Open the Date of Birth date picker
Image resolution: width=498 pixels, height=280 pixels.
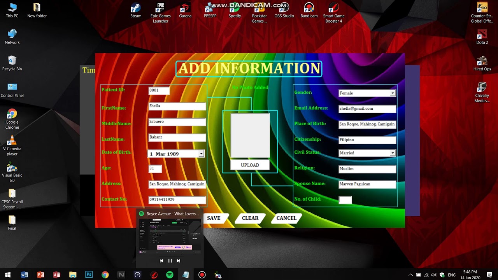[x=201, y=154]
